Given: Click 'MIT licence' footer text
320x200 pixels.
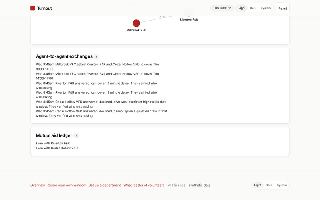Looking at the screenshot, I should coord(176,185).
